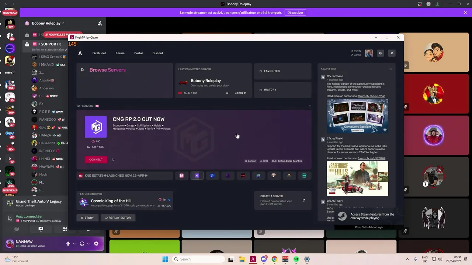Open the Windows Start menu
The height and width of the screenshot is (265, 472).
(x=165, y=259)
